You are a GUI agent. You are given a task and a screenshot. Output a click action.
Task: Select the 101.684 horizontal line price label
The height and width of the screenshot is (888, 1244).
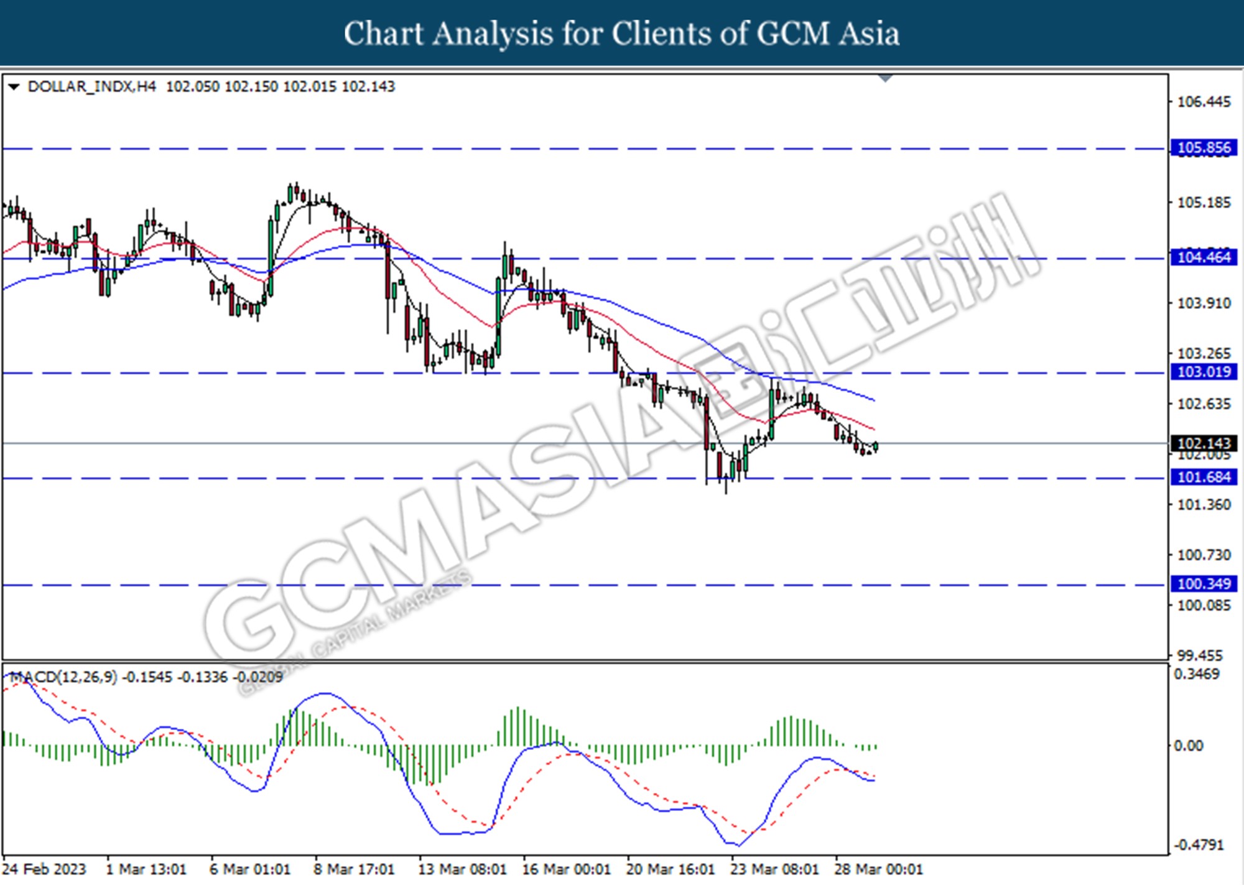point(1204,478)
